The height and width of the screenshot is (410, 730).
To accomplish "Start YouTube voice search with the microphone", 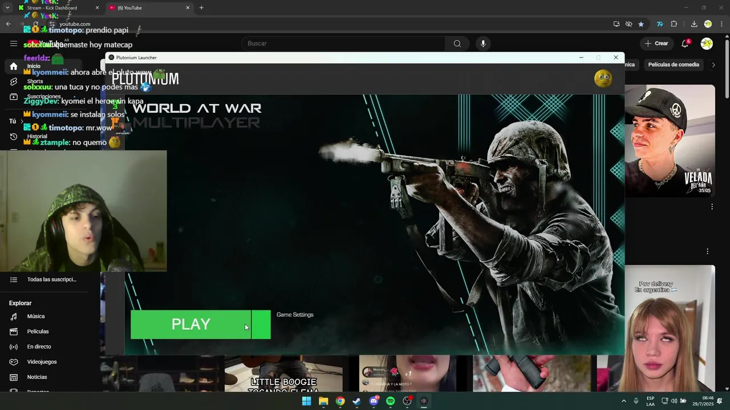I will 483,43.
